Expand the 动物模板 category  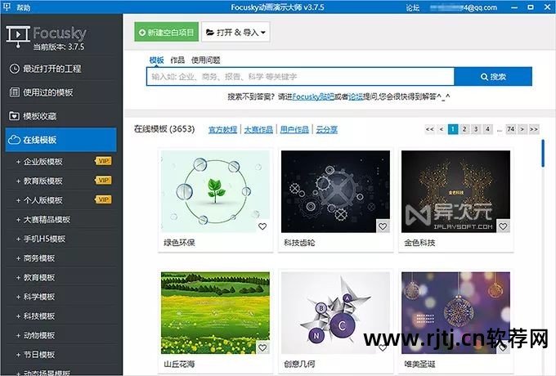click(19, 335)
